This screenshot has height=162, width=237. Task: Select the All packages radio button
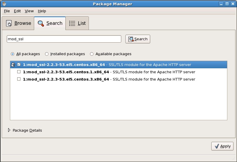13,54
